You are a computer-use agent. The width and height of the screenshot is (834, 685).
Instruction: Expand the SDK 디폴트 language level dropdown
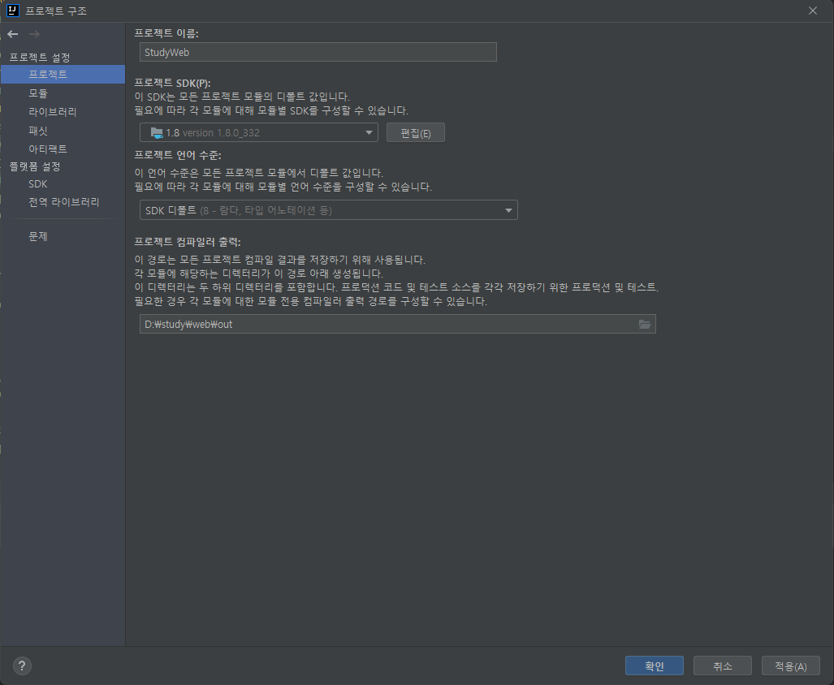[328, 210]
